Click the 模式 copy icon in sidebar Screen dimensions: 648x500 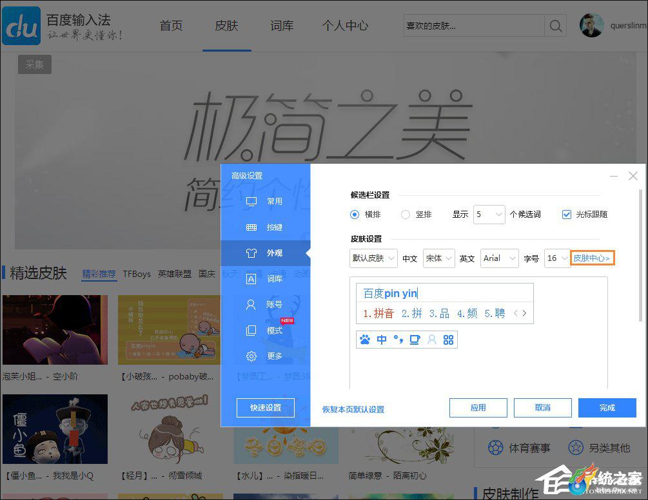251,331
